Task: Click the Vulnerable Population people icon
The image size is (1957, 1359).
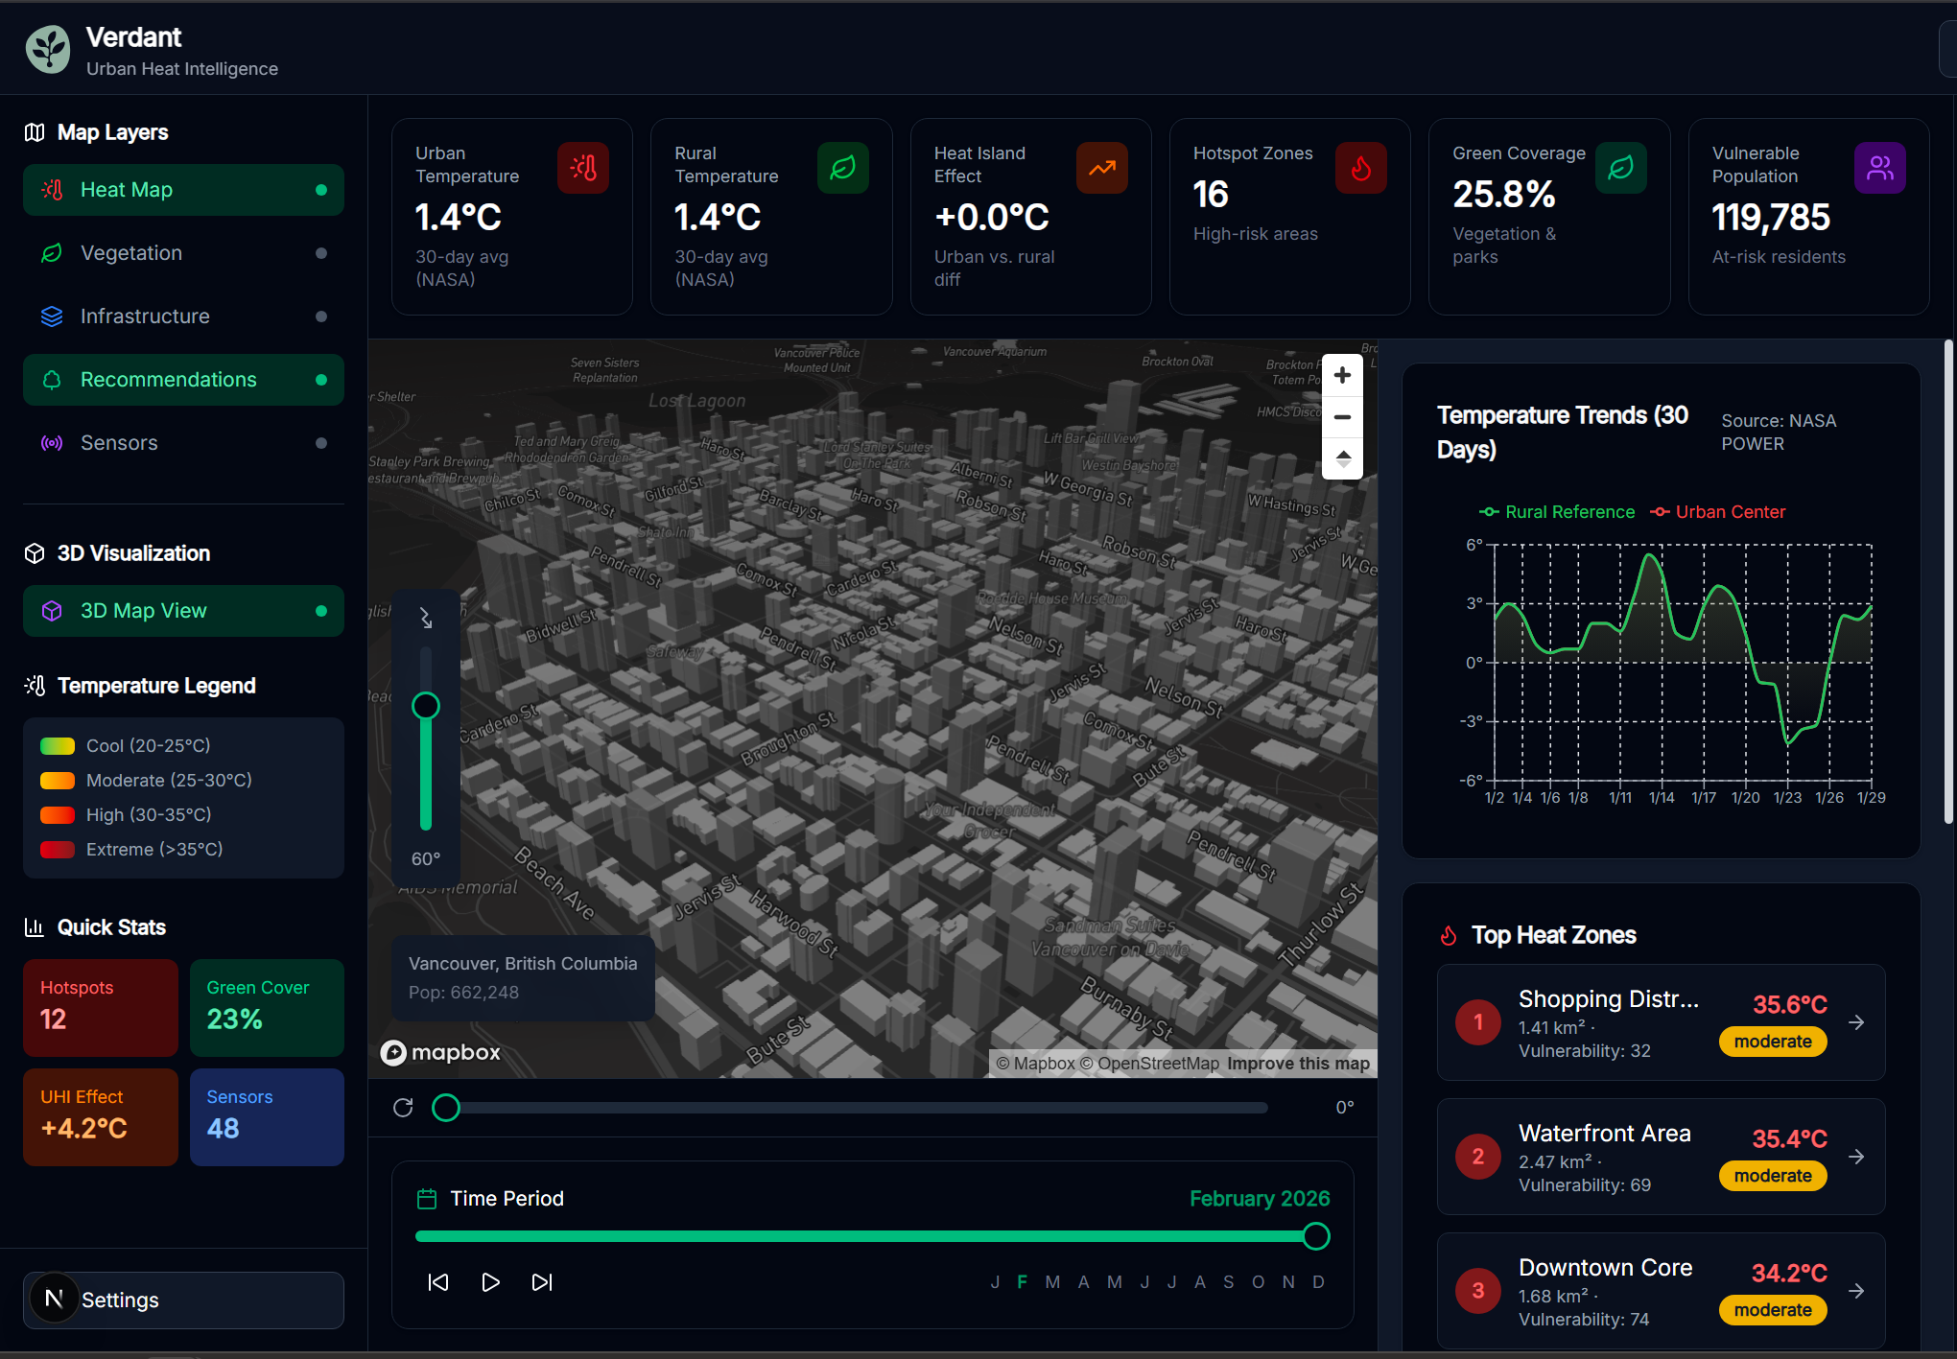Action: point(1879,168)
